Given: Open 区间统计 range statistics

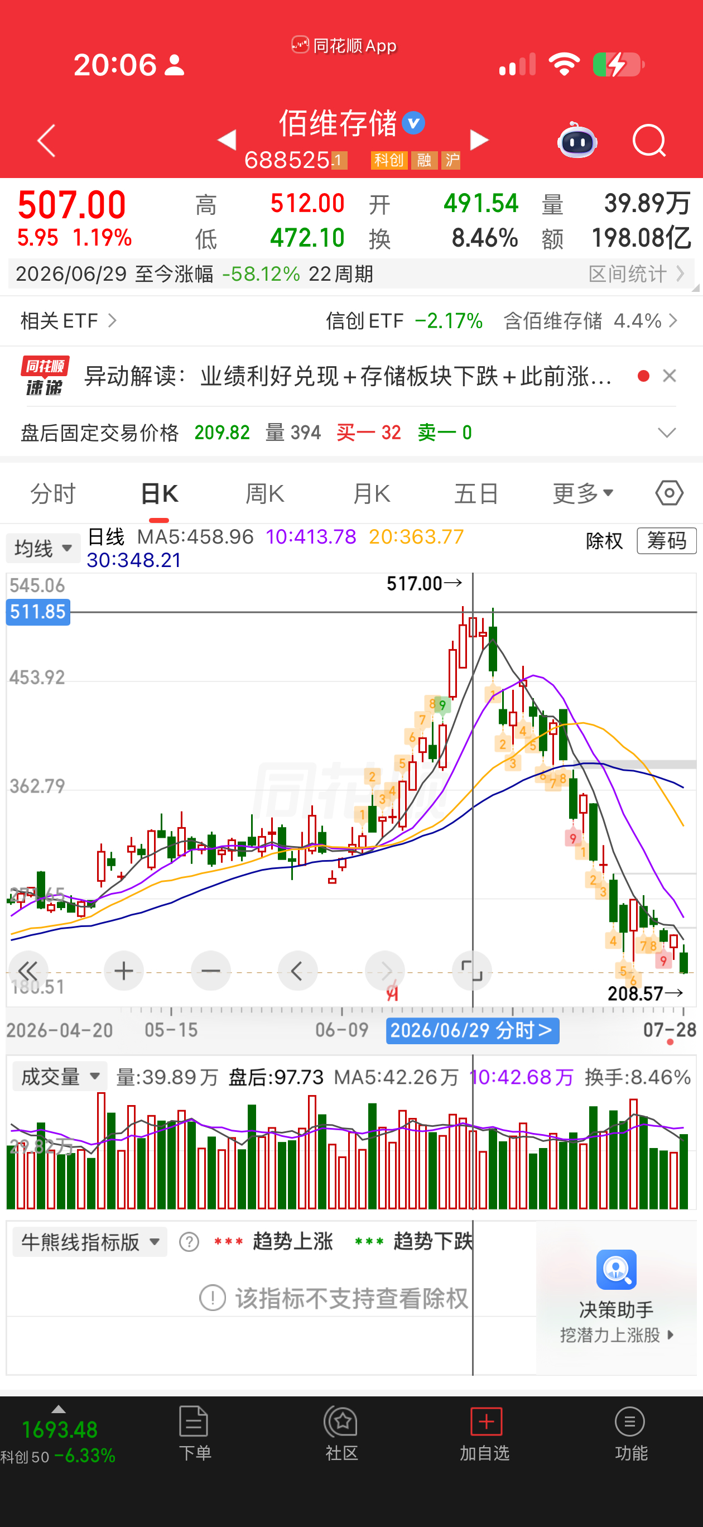Looking at the screenshot, I should coord(637,274).
